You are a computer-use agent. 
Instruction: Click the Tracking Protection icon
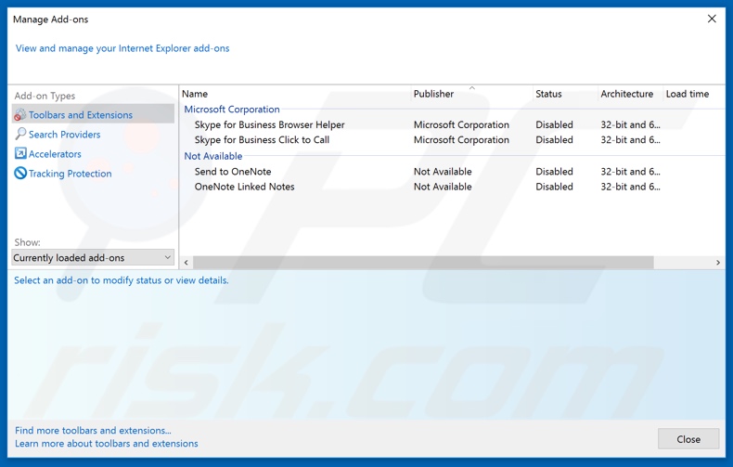click(20, 174)
